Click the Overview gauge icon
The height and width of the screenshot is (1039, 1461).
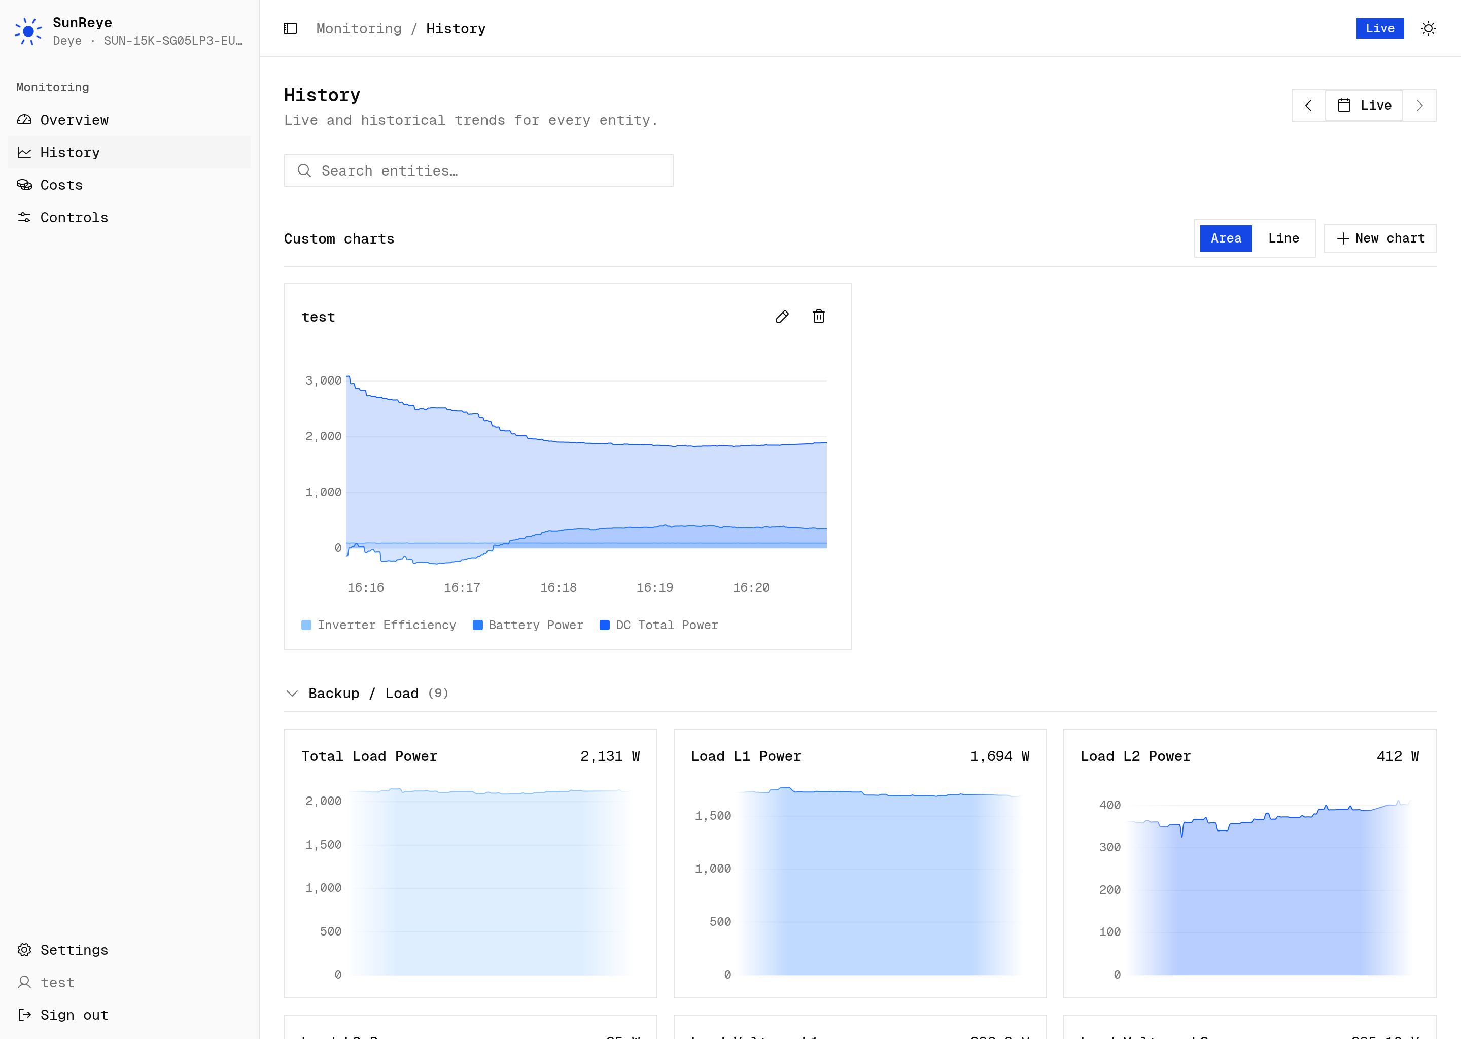pyautogui.click(x=24, y=120)
